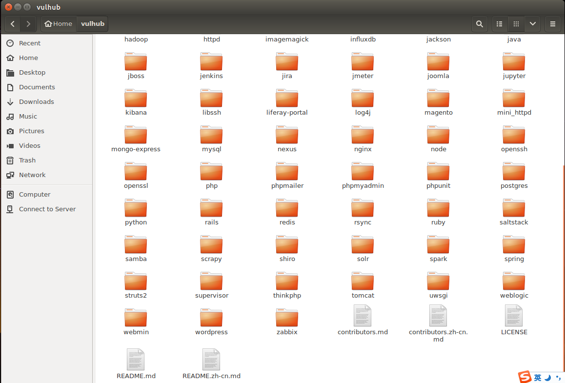The height and width of the screenshot is (383, 565).
Task: Go back using the back arrow
Action: [x=13, y=24]
